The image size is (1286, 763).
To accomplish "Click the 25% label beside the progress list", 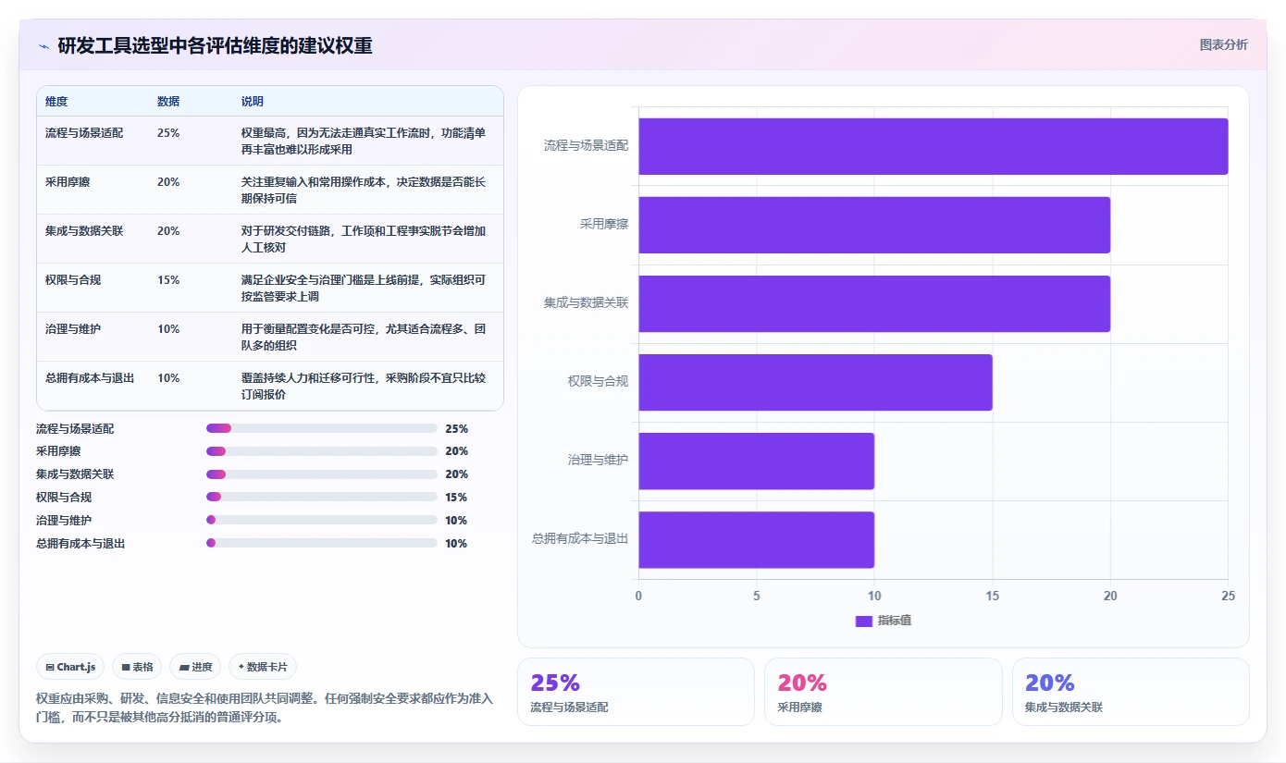I will click(456, 428).
